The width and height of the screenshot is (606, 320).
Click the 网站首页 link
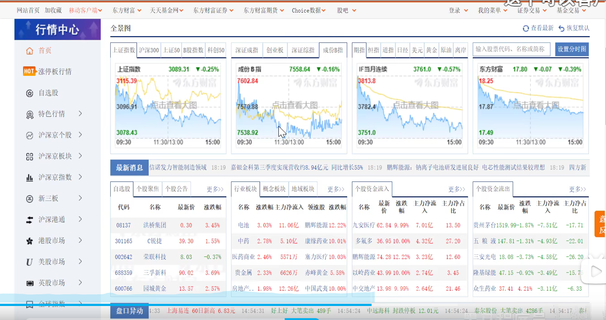click(x=28, y=10)
